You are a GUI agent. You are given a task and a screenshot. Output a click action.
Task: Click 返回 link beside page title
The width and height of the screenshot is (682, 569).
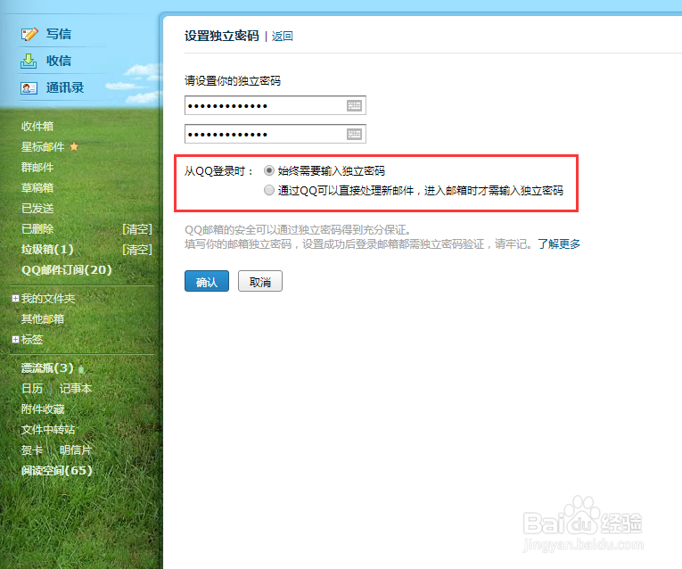(283, 36)
